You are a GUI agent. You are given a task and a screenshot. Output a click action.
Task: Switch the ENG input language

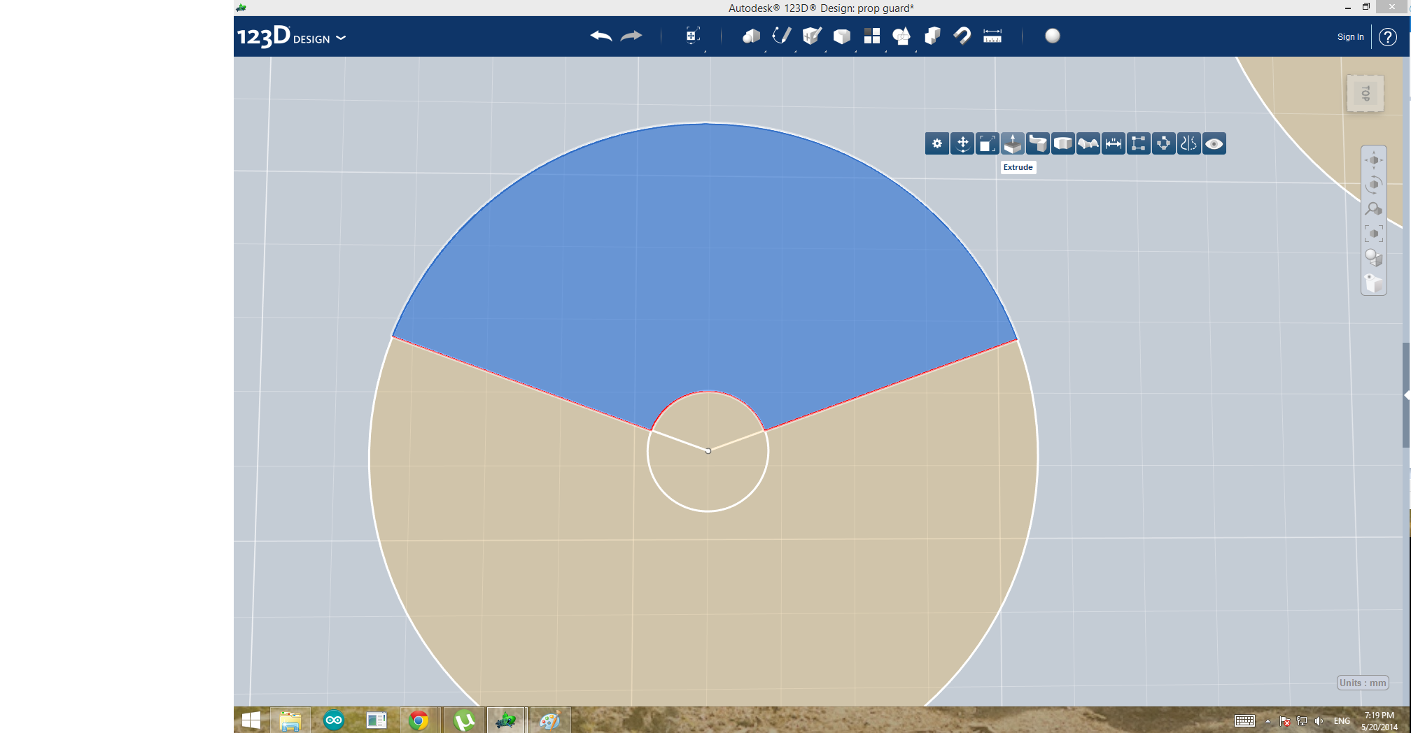(x=1342, y=721)
